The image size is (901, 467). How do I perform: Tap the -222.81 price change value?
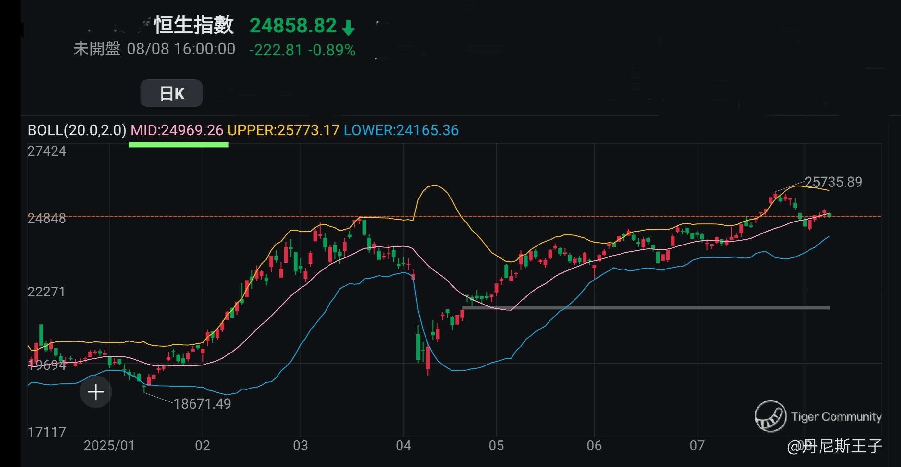pyautogui.click(x=276, y=50)
